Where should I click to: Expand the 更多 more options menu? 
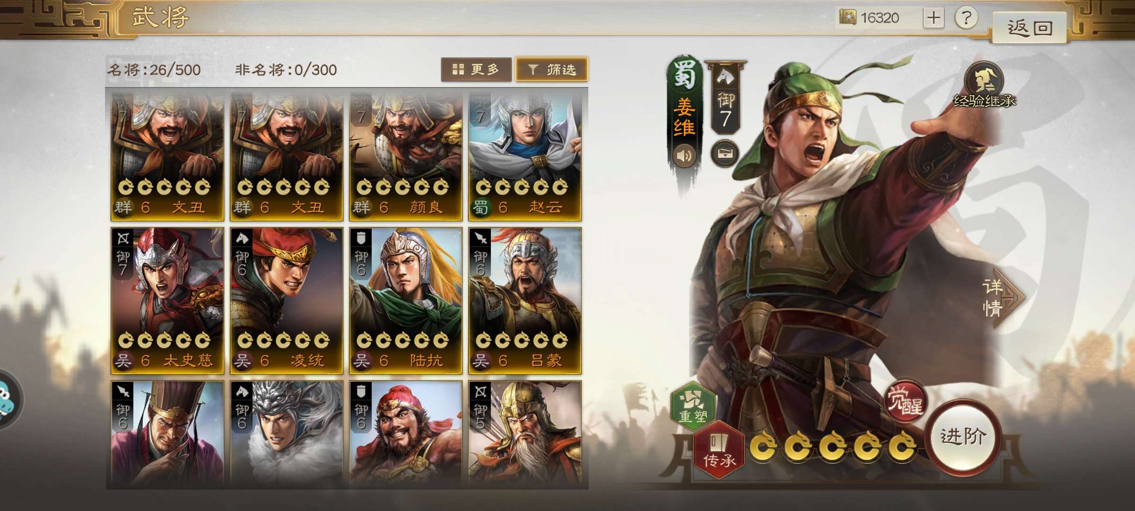click(476, 70)
